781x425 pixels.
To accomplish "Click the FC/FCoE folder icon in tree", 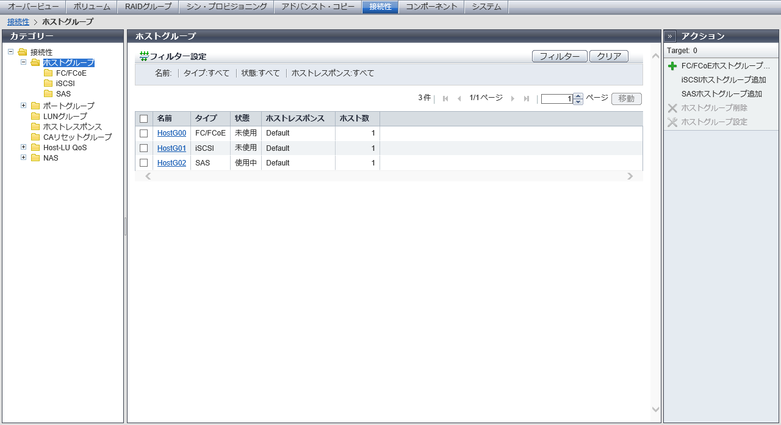I will coord(48,73).
